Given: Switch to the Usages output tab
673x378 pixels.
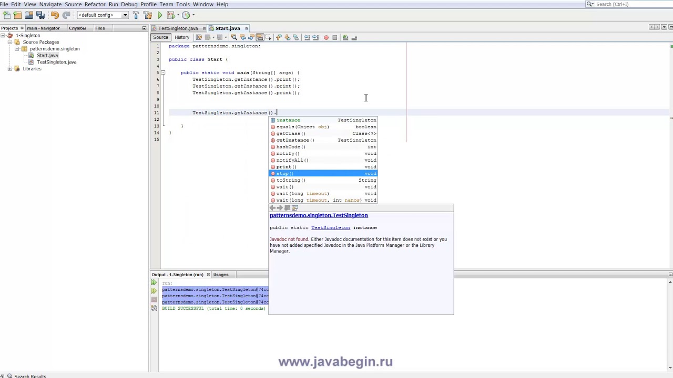Looking at the screenshot, I should point(221,275).
